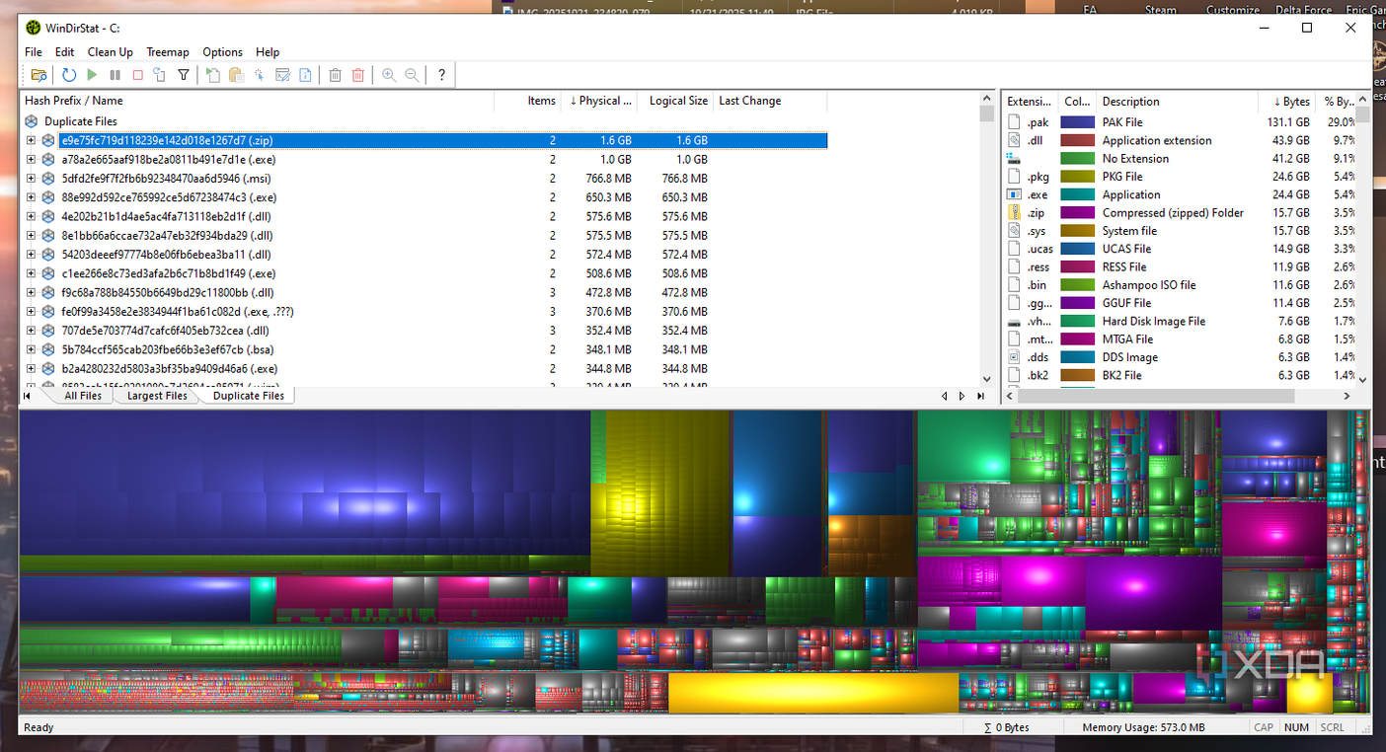This screenshot has width=1386, height=752.
Task: Expand the 5dfd2fe9f7f2... (.msi) tree node
Action: (x=31, y=179)
